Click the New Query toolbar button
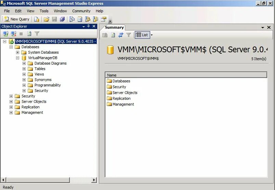Image resolution: width=275 pixels, height=190 pixels. 17,19
